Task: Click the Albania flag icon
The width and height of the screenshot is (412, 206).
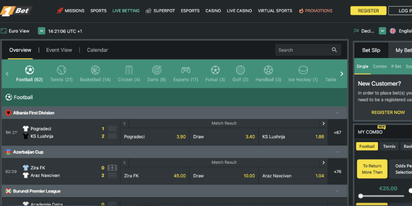Action: tap(8, 113)
